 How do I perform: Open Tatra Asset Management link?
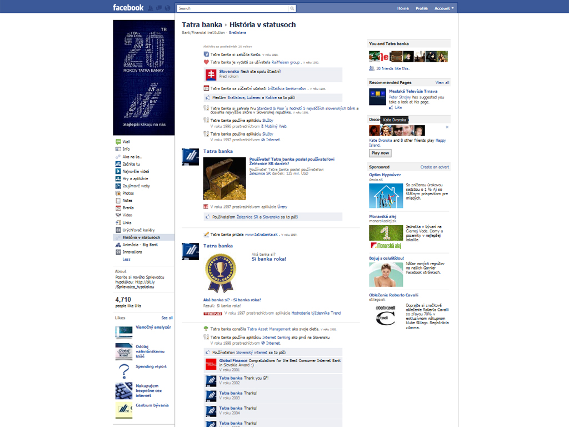[x=268, y=329]
